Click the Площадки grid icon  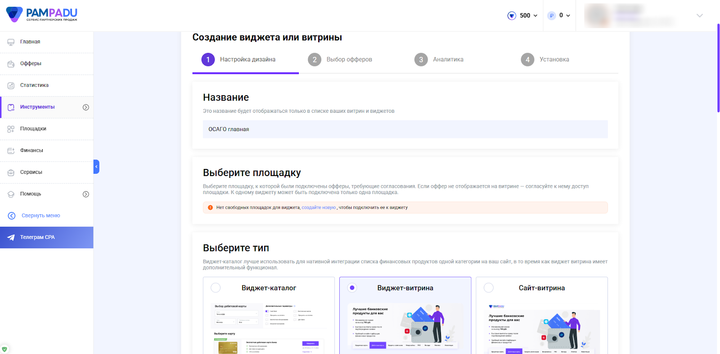pos(11,129)
